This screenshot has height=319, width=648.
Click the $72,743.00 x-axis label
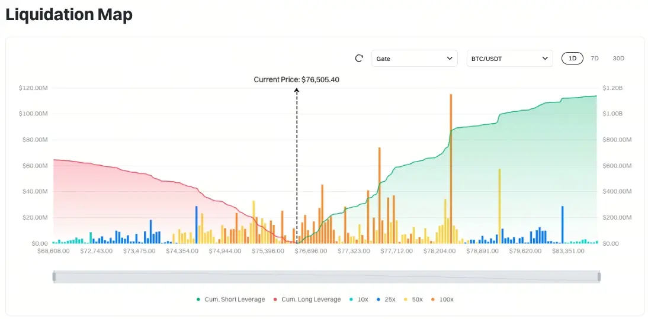[97, 251]
